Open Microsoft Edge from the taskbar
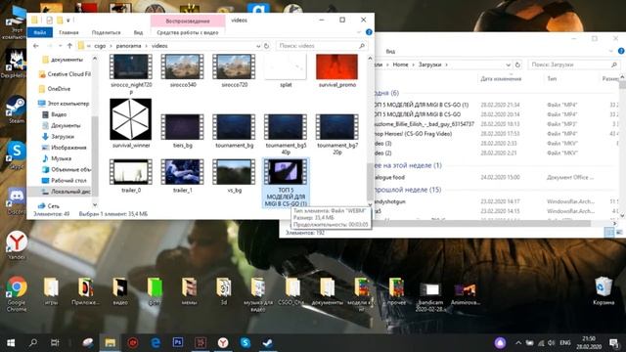The width and height of the screenshot is (626, 352). (156, 343)
